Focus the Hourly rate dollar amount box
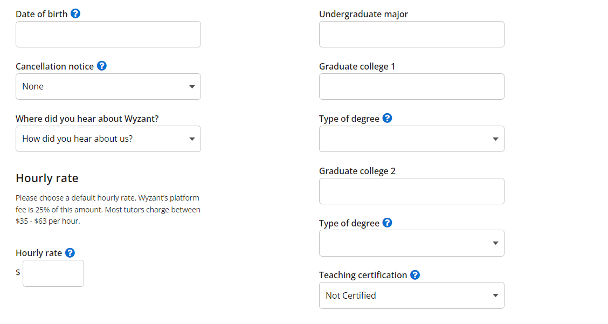The width and height of the screenshot is (608, 324). [53, 273]
